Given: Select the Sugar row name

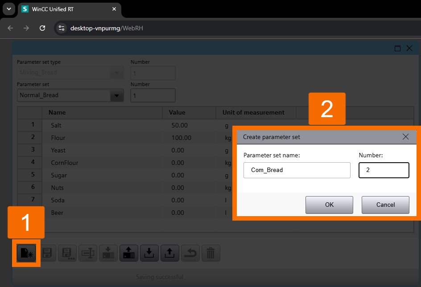Looking at the screenshot, I should click(59, 176).
